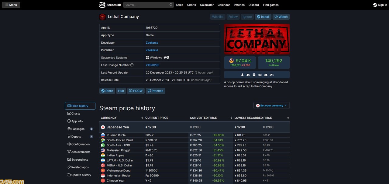Sort table by Current Price column
This screenshot has height=184, width=389.
166,118
